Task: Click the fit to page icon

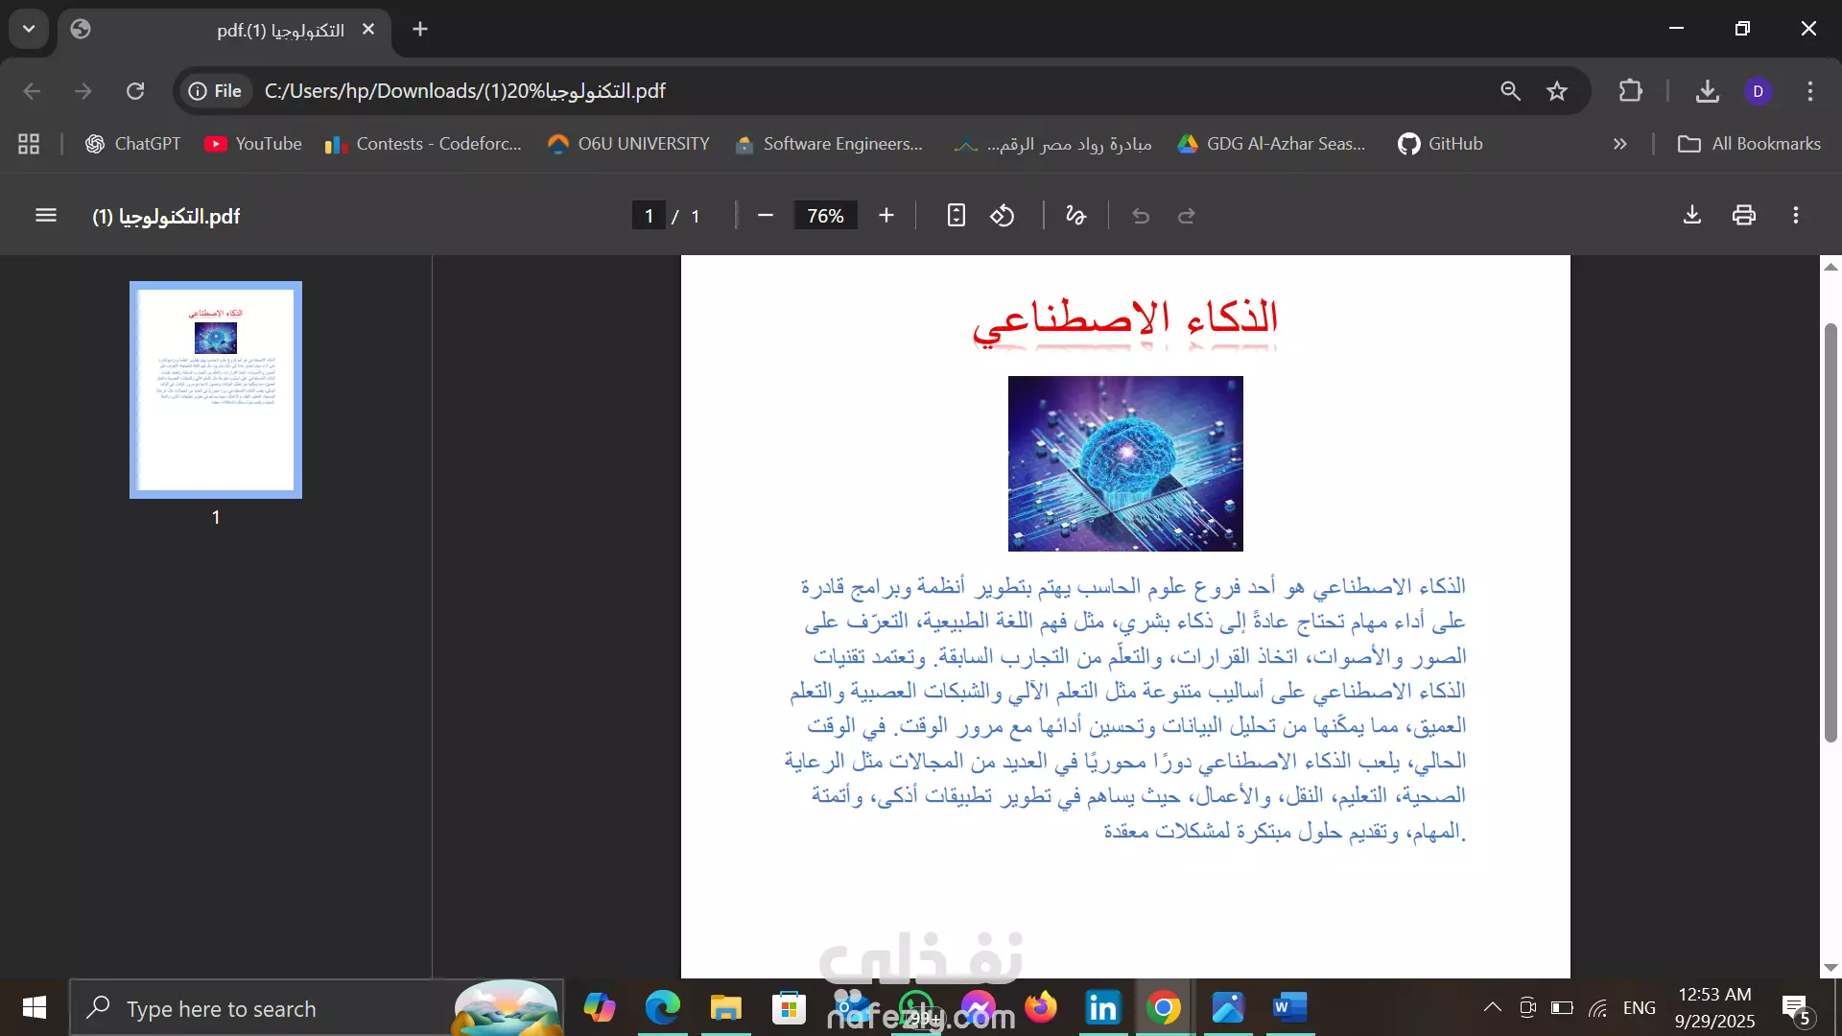Action: pos(956,216)
